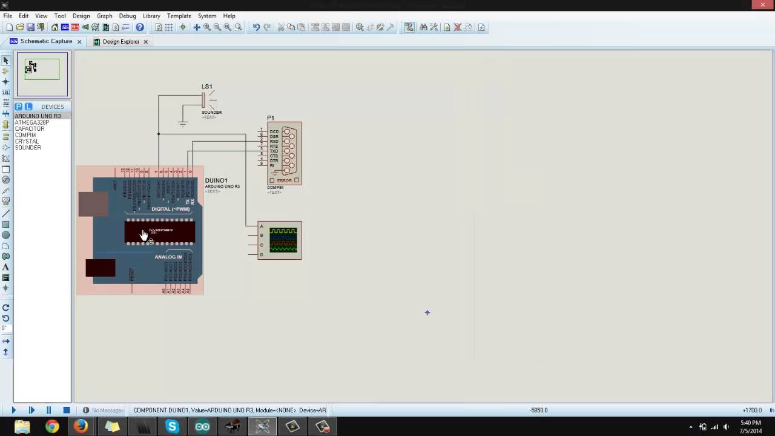775x436 pixels.
Task: Open Firefox from the taskbar
Action: pos(82,427)
